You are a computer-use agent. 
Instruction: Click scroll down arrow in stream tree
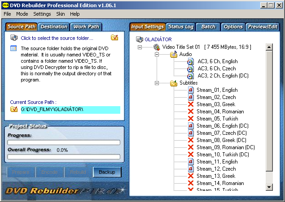tap(269, 187)
